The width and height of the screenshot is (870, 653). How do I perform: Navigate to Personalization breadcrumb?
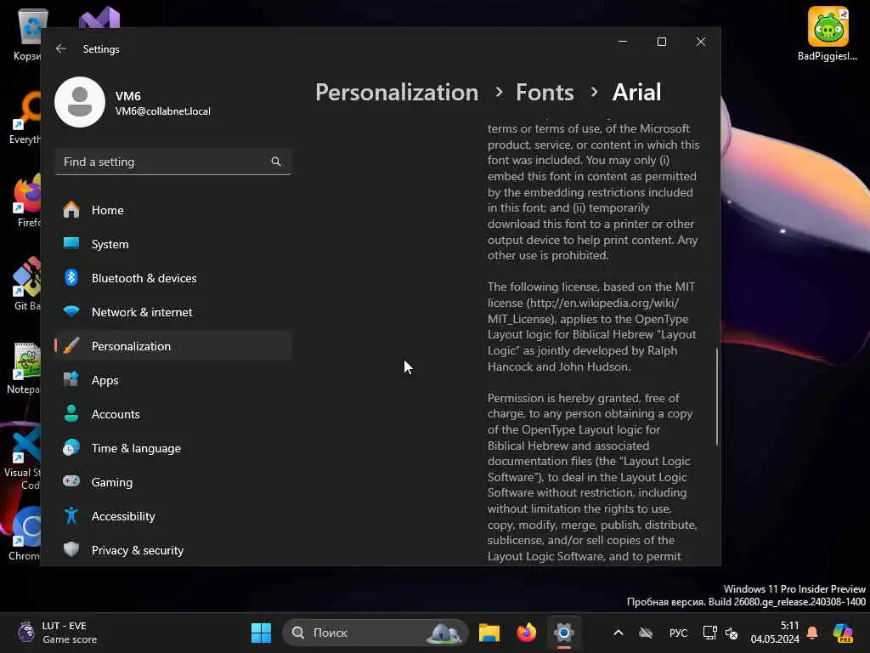pyautogui.click(x=397, y=92)
